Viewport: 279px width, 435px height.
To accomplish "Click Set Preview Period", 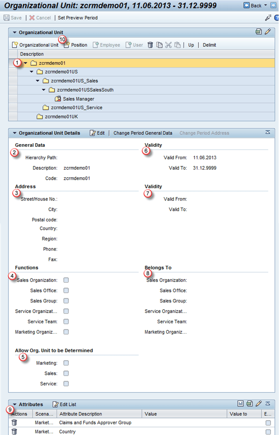I will click(x=77, y=18).
